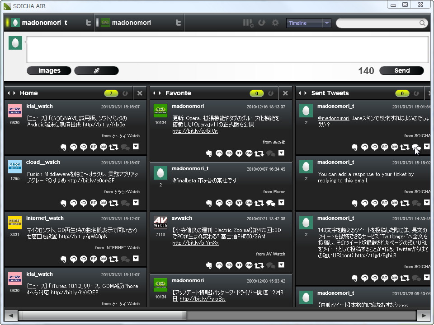Send DM to internet_watch from its tweet
Image resolution: width=434 pixels, height=325 pixels.
tap(103, 259)
